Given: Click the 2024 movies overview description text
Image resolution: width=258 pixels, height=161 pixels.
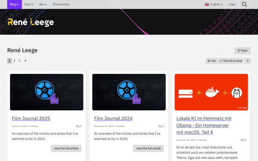Looking at the screenshot, I should (127, 136).
